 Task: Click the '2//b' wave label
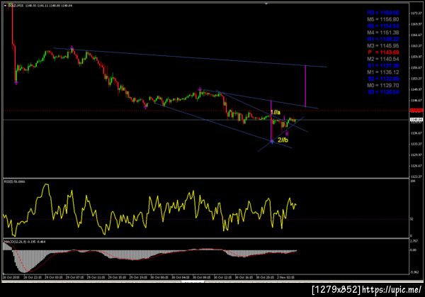pos(283,140)
